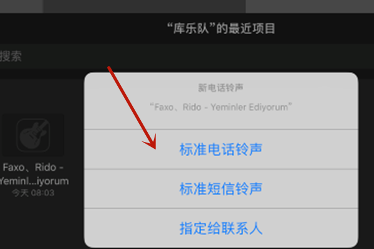374x249 pixels.
Task: Click the gray top-right bar segment
Action: coord(310,6)
